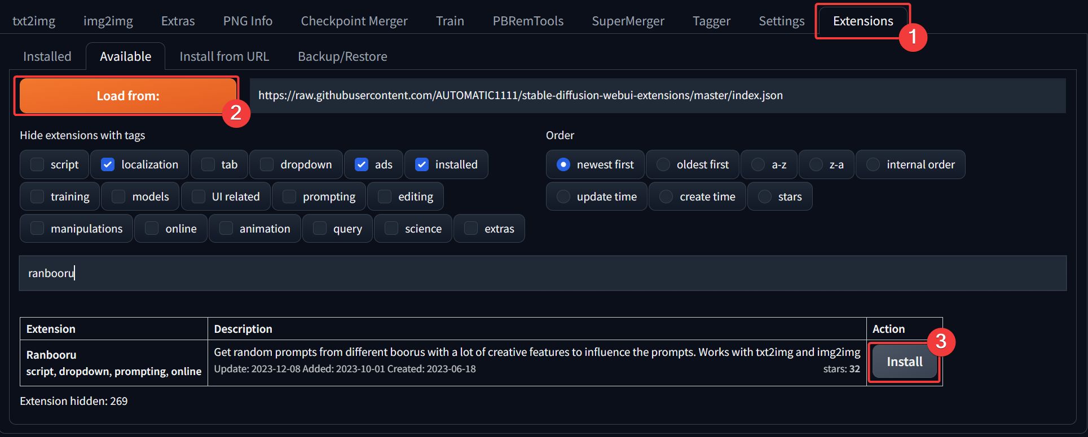The image size is (1088, 437).
Task: Go to the txt2img tab
Action: pos(34,21)
